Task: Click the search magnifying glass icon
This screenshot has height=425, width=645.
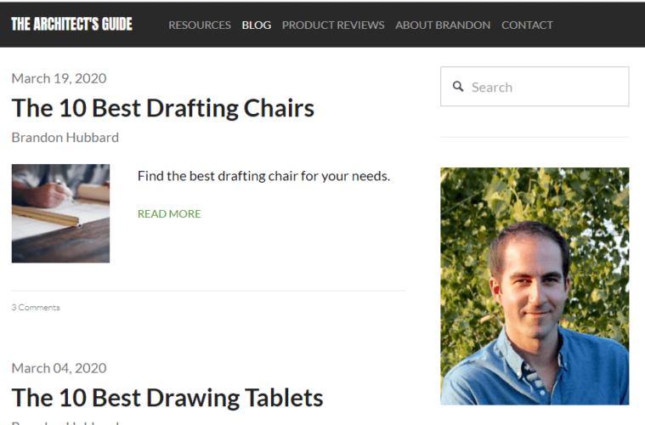Action: [458, 87]
